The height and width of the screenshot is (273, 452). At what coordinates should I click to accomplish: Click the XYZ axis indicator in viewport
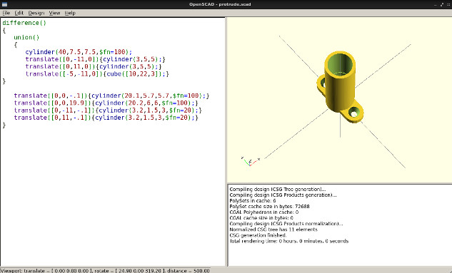(250, 162)
